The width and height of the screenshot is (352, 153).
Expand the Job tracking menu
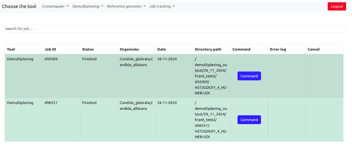pyautogui.click(x=162, y=6)
